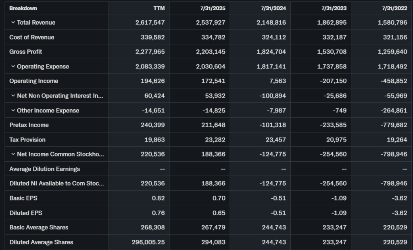Select the Operating Income row label

click(34, 81)
